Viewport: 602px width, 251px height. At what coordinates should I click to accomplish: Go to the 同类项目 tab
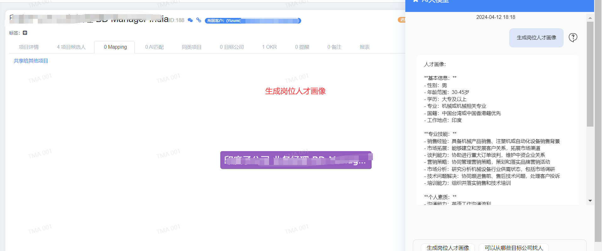[191, 47]
